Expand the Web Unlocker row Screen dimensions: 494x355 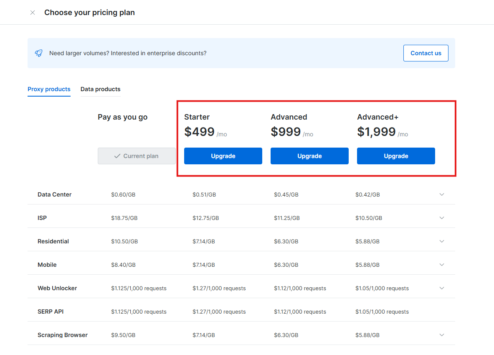[x=442, y=288]
